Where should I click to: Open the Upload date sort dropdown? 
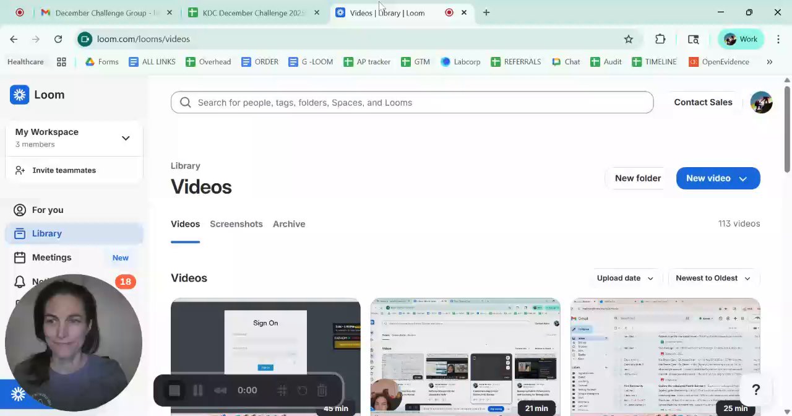[625, 278]
